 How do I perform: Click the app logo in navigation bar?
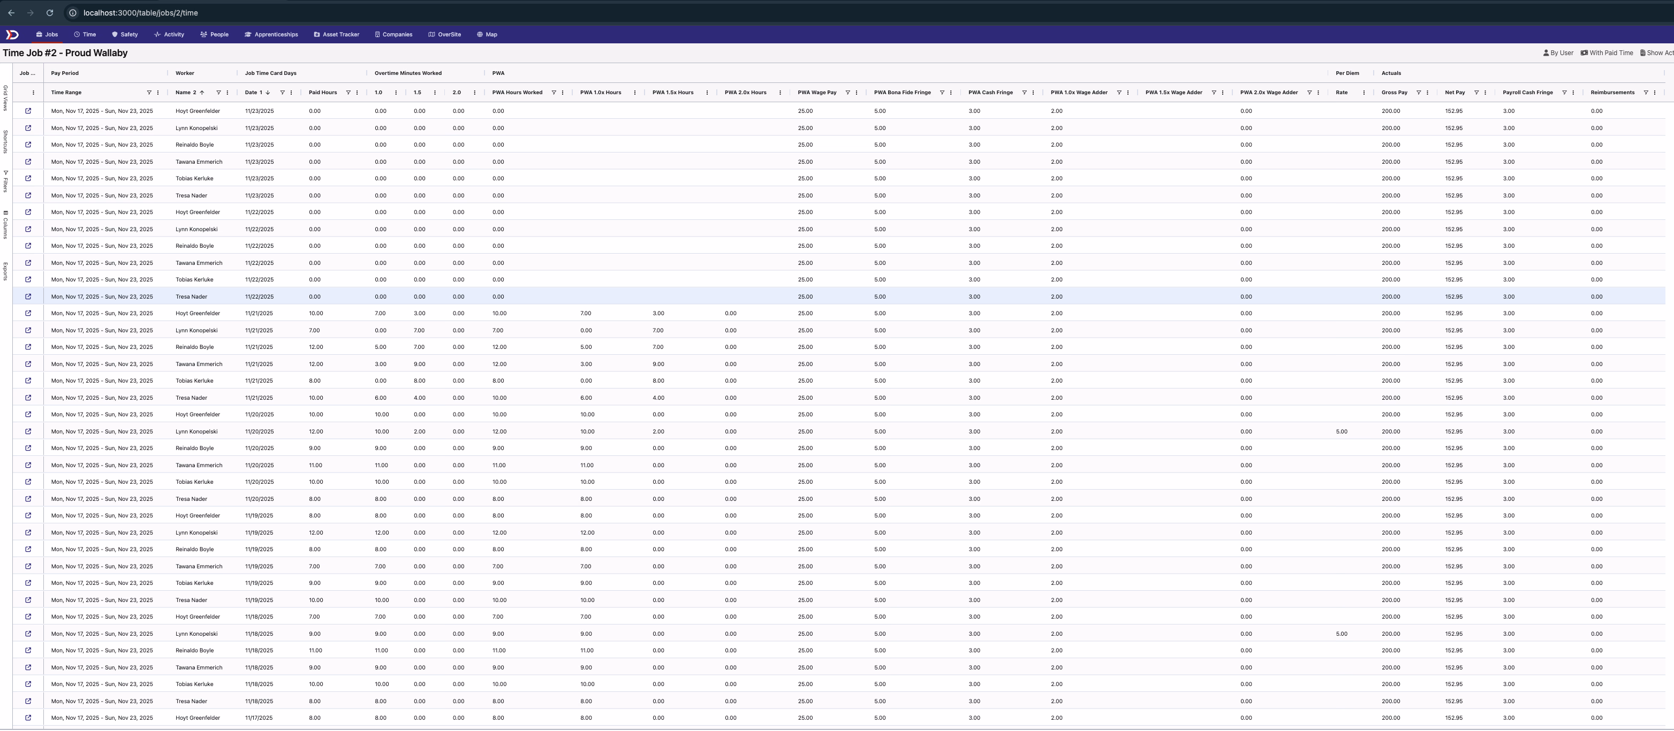click(12, 34)
